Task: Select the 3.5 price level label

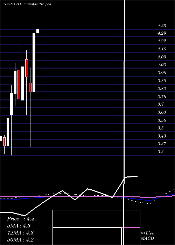Action: (161, 128)
